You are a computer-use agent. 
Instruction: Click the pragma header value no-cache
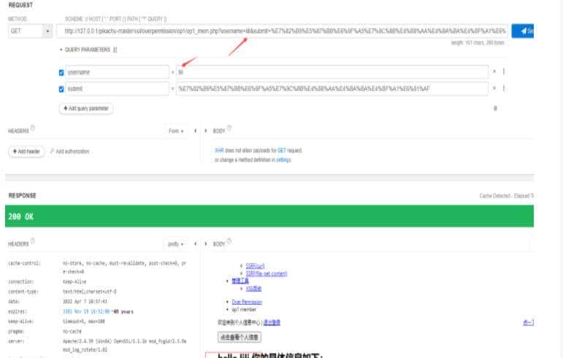[x=72, y=332]
